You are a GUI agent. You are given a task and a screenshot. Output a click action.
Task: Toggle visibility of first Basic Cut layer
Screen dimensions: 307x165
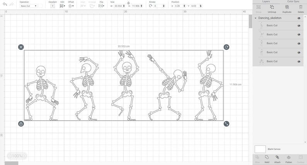click(x=299, y=25)
